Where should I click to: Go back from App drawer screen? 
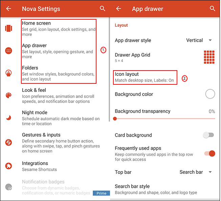(118, 9)
